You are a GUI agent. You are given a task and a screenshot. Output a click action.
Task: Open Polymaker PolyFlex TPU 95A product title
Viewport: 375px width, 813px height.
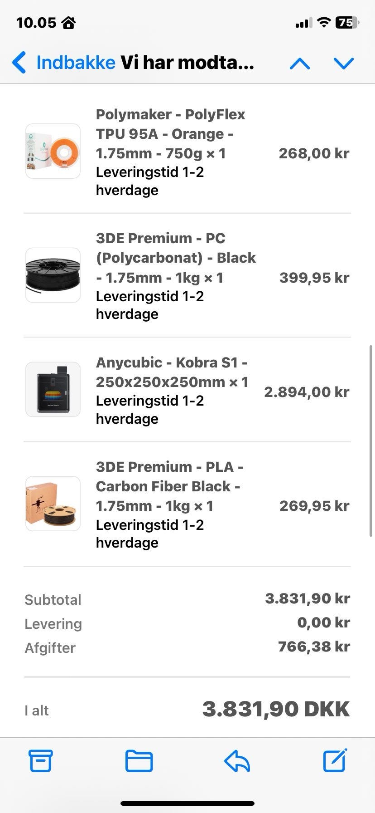point(170,134)
